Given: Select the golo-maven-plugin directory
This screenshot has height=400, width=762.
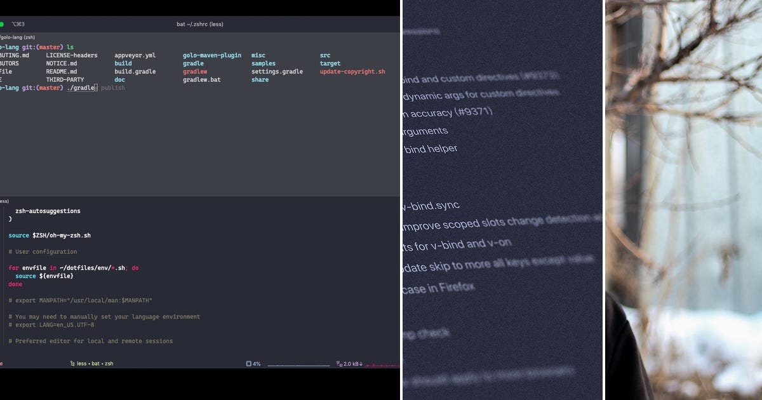Looking at the screenshot, I should coord(211,55).
